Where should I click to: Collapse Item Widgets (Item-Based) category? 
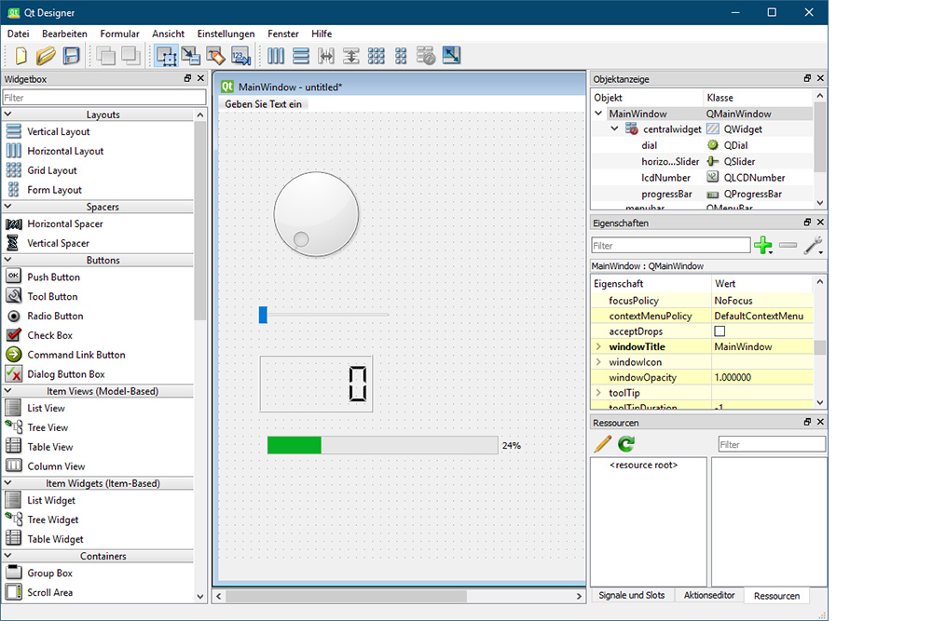[8, 482]
